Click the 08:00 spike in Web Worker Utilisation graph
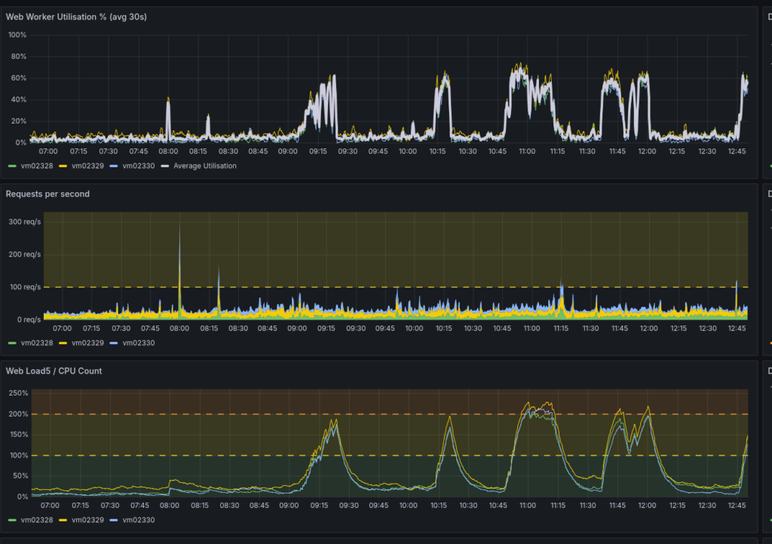The width and height of the screenshot is (772, 544). click(168, 102)
